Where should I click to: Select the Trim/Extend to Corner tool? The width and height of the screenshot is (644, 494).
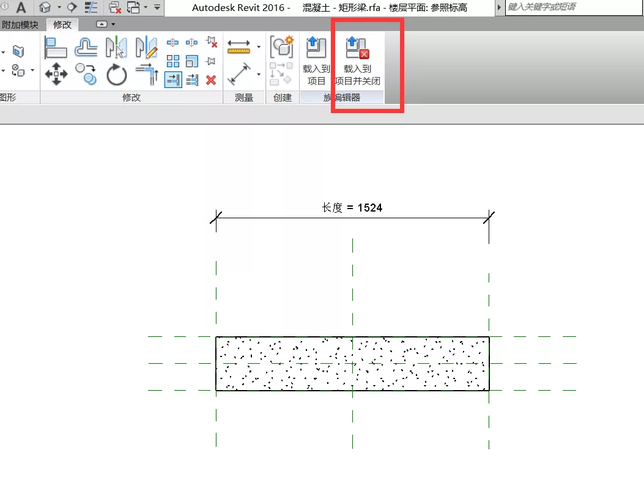coord(147,75)
